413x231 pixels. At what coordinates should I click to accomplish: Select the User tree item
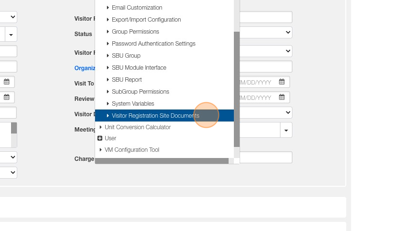pos(110,138)
